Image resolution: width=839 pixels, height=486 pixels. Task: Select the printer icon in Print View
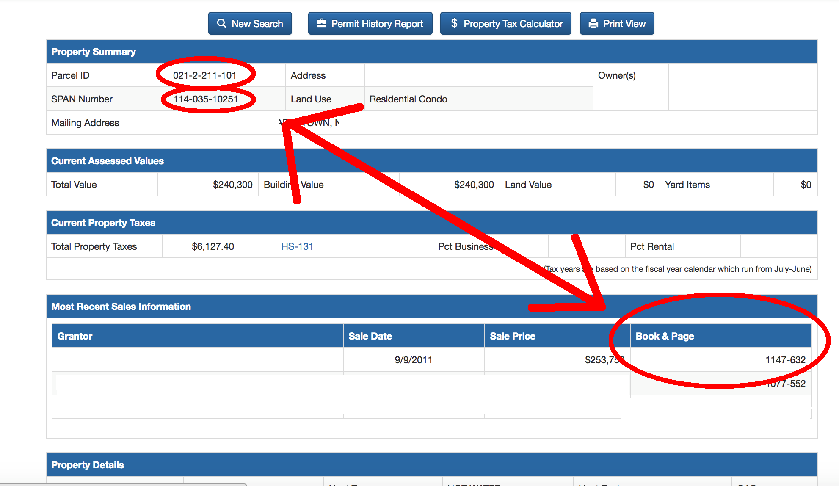[x=594, y=23]
